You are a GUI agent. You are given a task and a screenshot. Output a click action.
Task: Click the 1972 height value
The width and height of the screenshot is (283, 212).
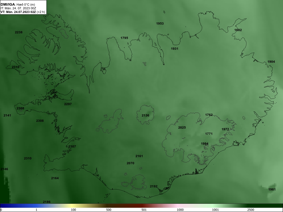225,129
